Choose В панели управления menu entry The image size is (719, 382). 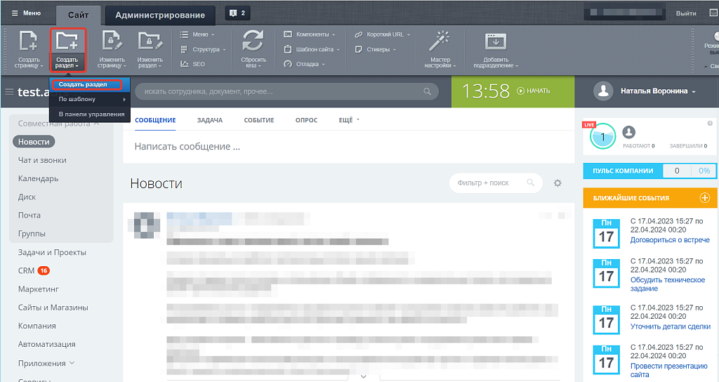coord(90,114)
